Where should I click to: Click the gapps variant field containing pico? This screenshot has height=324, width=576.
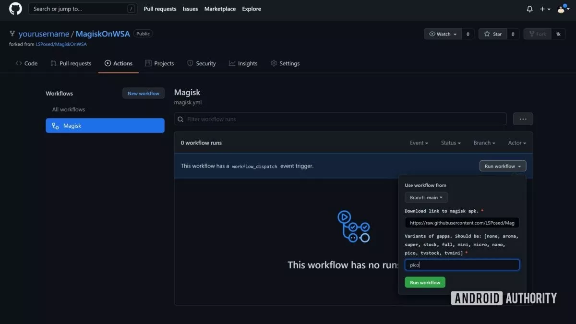click(x=462, y=264)
